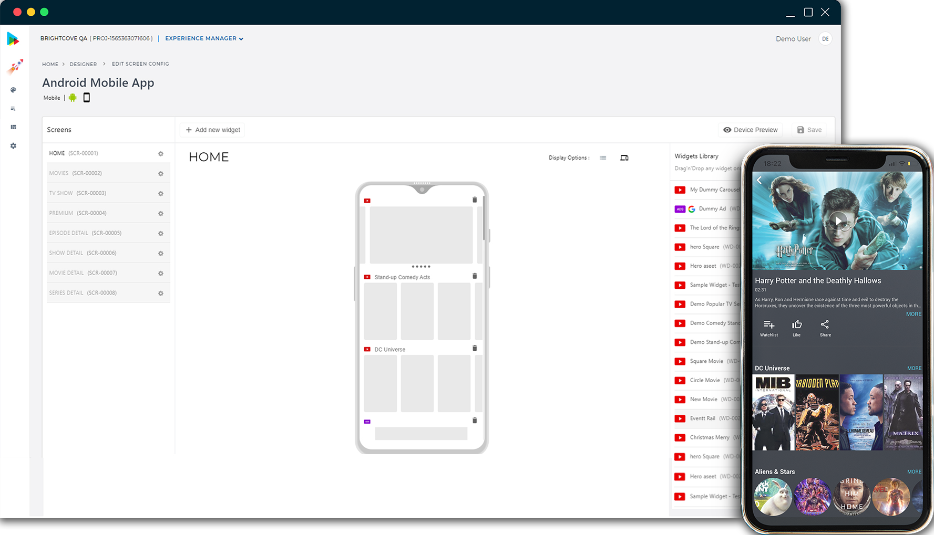Click the green macOS maximize dot
The height and width of the screenshot is (535, 934).
pyautogui.click(x=44, y=12)
